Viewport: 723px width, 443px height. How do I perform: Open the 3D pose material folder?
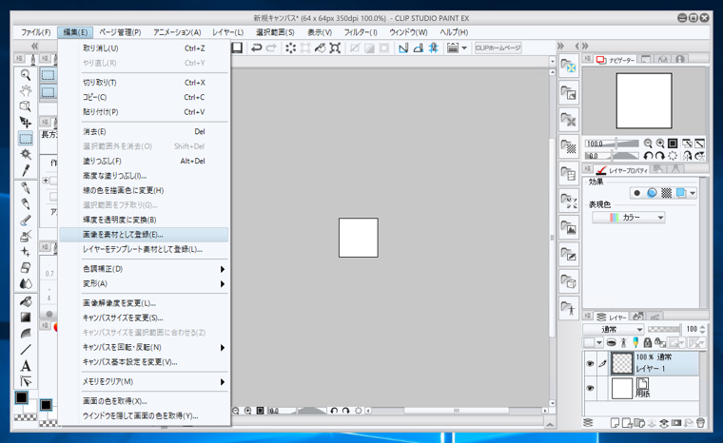pos(569,308)
